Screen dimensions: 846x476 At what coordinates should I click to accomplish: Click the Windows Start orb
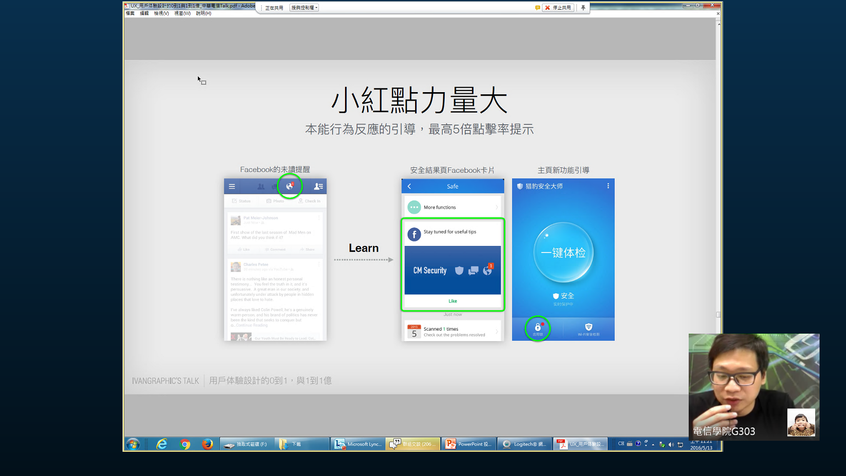coord(133,444)
